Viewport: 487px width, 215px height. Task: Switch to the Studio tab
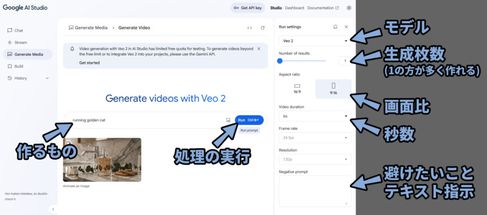[276, 8]
